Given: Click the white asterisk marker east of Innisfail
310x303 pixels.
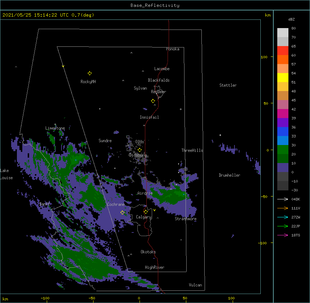Looking at the screenshot, I should click(x=181, y=109).
